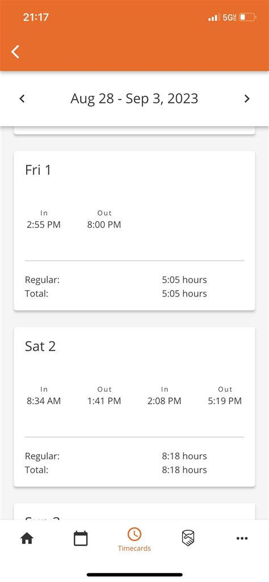Tap the battery indicator in status bar
The width and height of the screenshot is (269, 582).
[x=247, y=17]
